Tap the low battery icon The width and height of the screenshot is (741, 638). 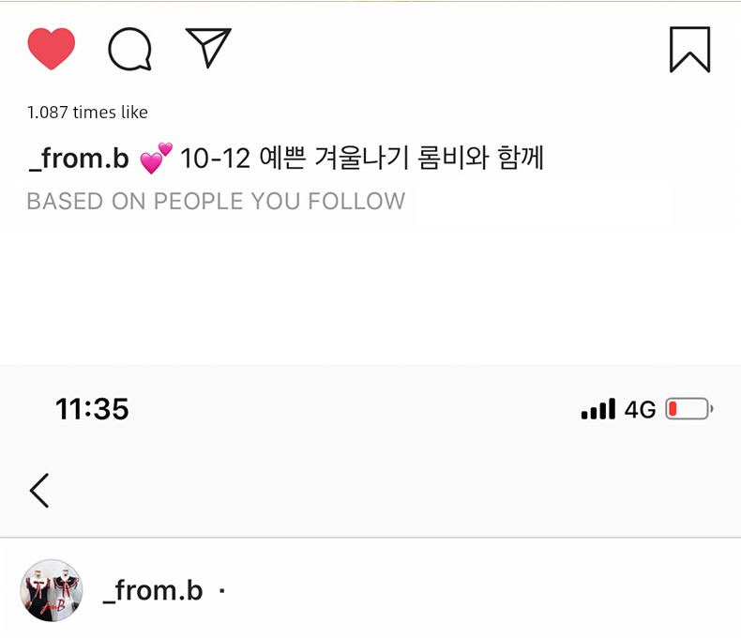pyautogui.click(x=689, y=409)
